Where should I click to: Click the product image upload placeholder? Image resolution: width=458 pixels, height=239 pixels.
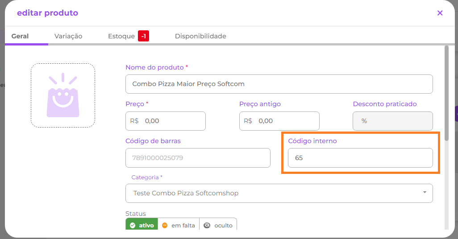pos(63,95)
